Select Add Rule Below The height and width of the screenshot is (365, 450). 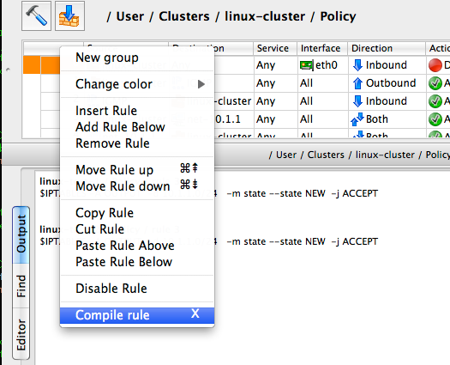tap(137, 127)
